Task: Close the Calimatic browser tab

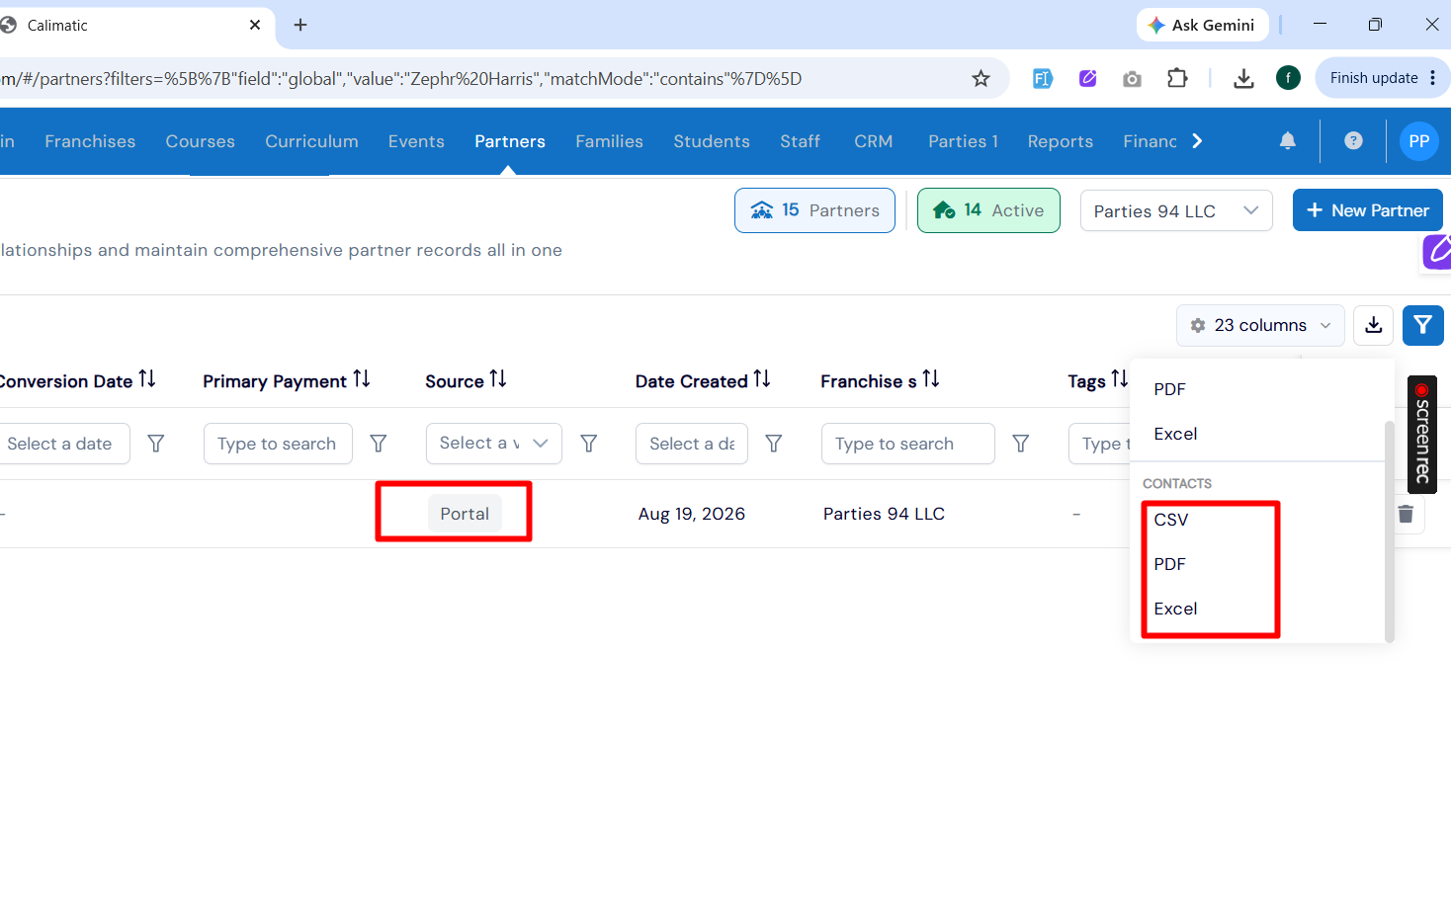Action: [255, 25]
